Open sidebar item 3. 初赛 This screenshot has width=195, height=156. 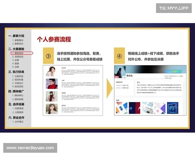pyautogui.click(x=16, y=60)
